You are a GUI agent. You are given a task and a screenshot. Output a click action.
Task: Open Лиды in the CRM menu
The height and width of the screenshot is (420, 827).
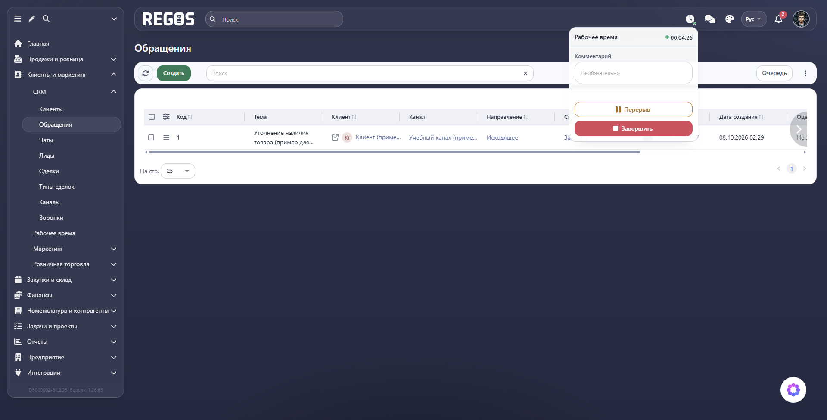pyautogui.click(x=47, y=156)
